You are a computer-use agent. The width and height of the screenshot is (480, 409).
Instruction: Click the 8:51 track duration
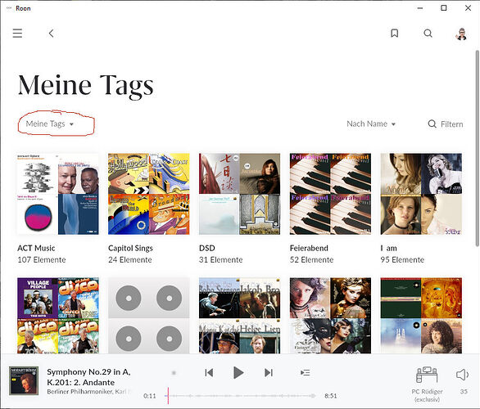pyautogui.click(x=331, y=396)
